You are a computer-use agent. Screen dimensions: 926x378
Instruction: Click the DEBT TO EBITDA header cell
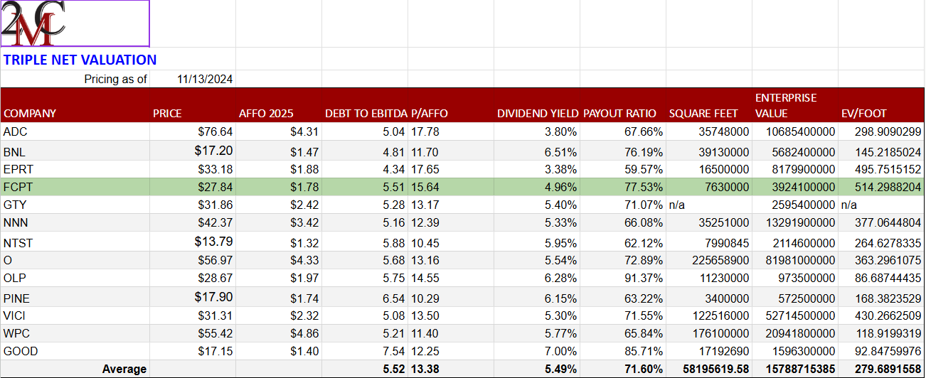pyautogui.click(x=366, y=113)
